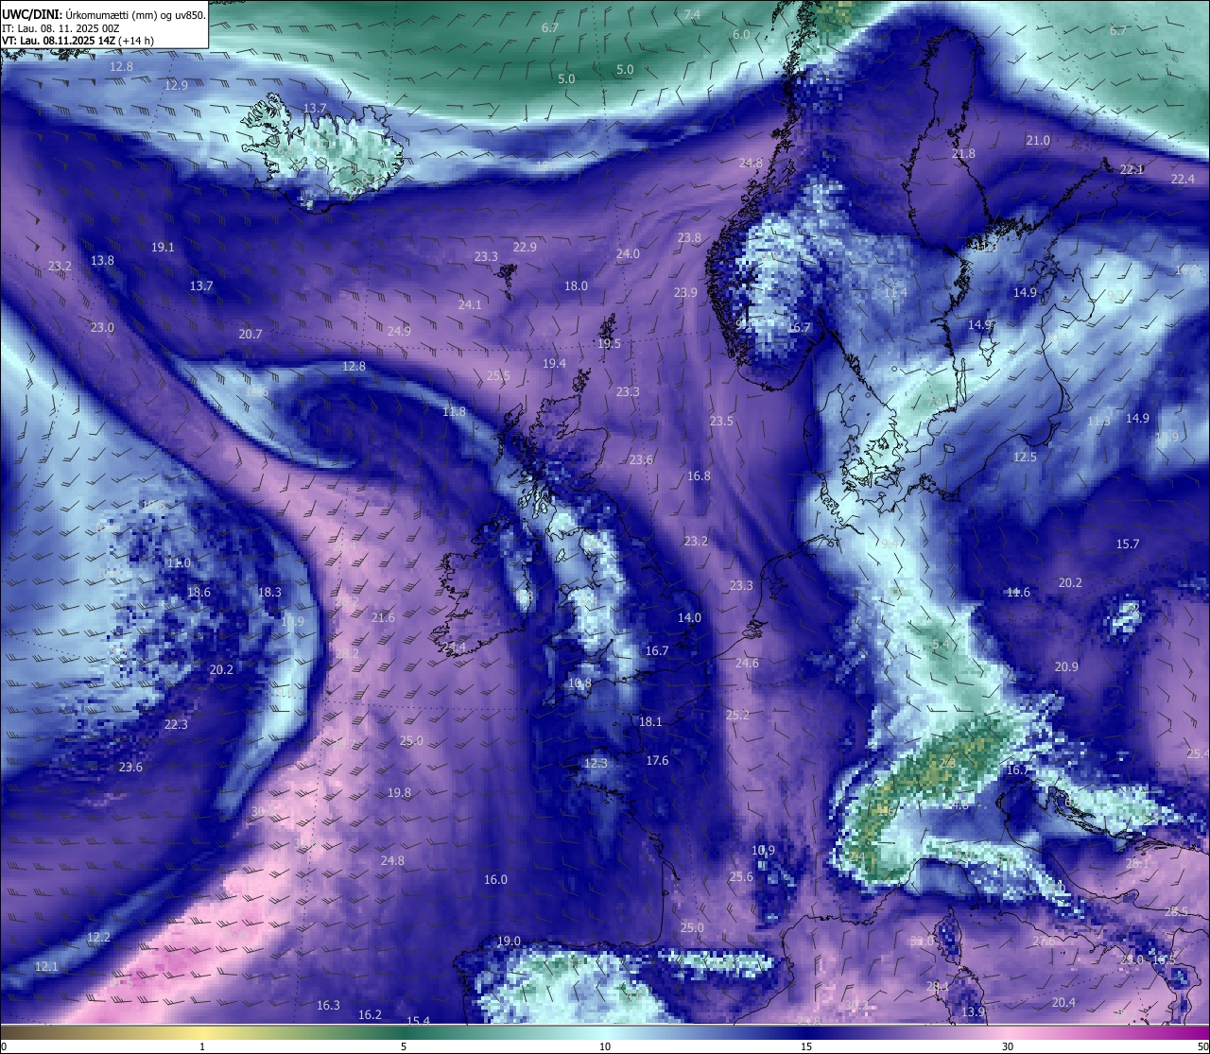
Task: Click the 23.5 value label
Action: click(721, 422)
